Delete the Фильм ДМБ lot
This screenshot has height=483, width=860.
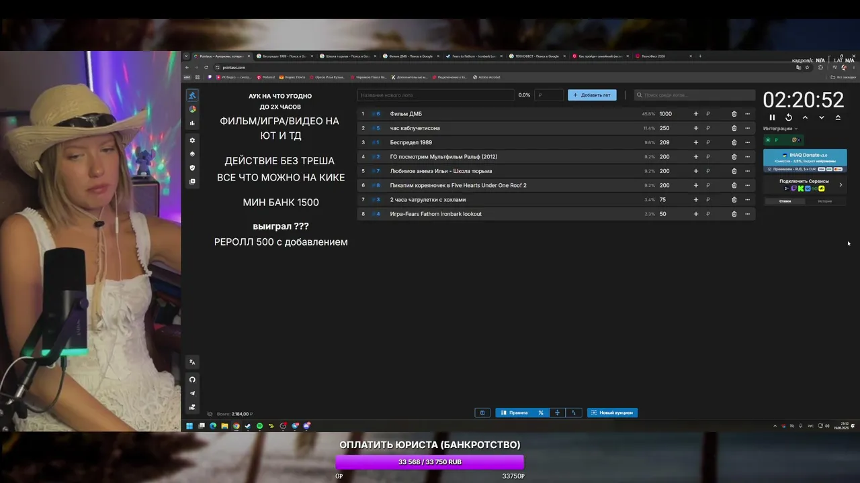click(x=734, y=114)
